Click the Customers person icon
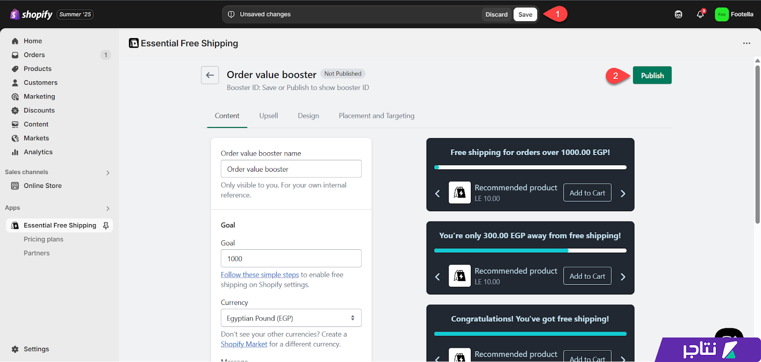The image size is (761, 362). pyautogui.click(x=15, y=82)
